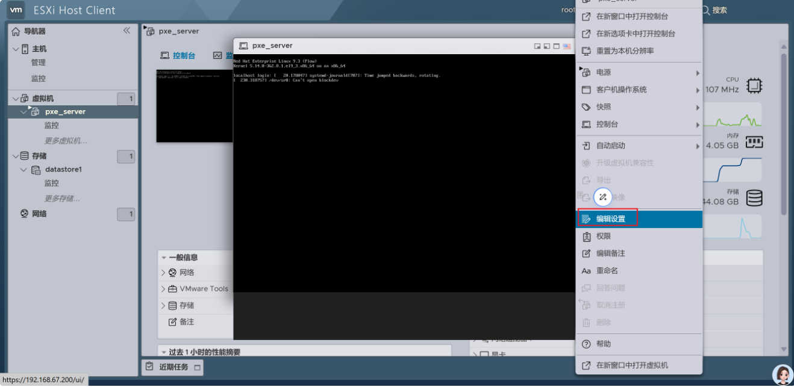The image size is (794, 387).
Task: Collapse the navigator panel with double chevron
Action: coord(127,31)
